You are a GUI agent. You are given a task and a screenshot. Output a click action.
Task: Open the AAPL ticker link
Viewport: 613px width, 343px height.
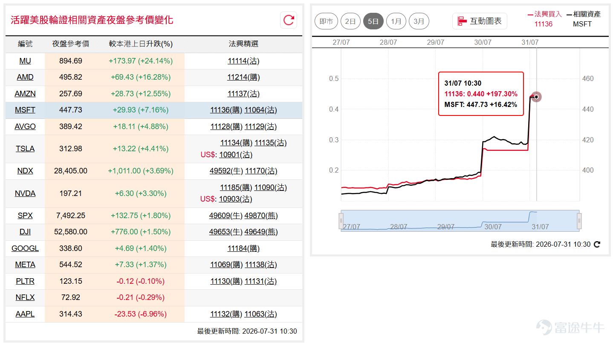(25, 314)
